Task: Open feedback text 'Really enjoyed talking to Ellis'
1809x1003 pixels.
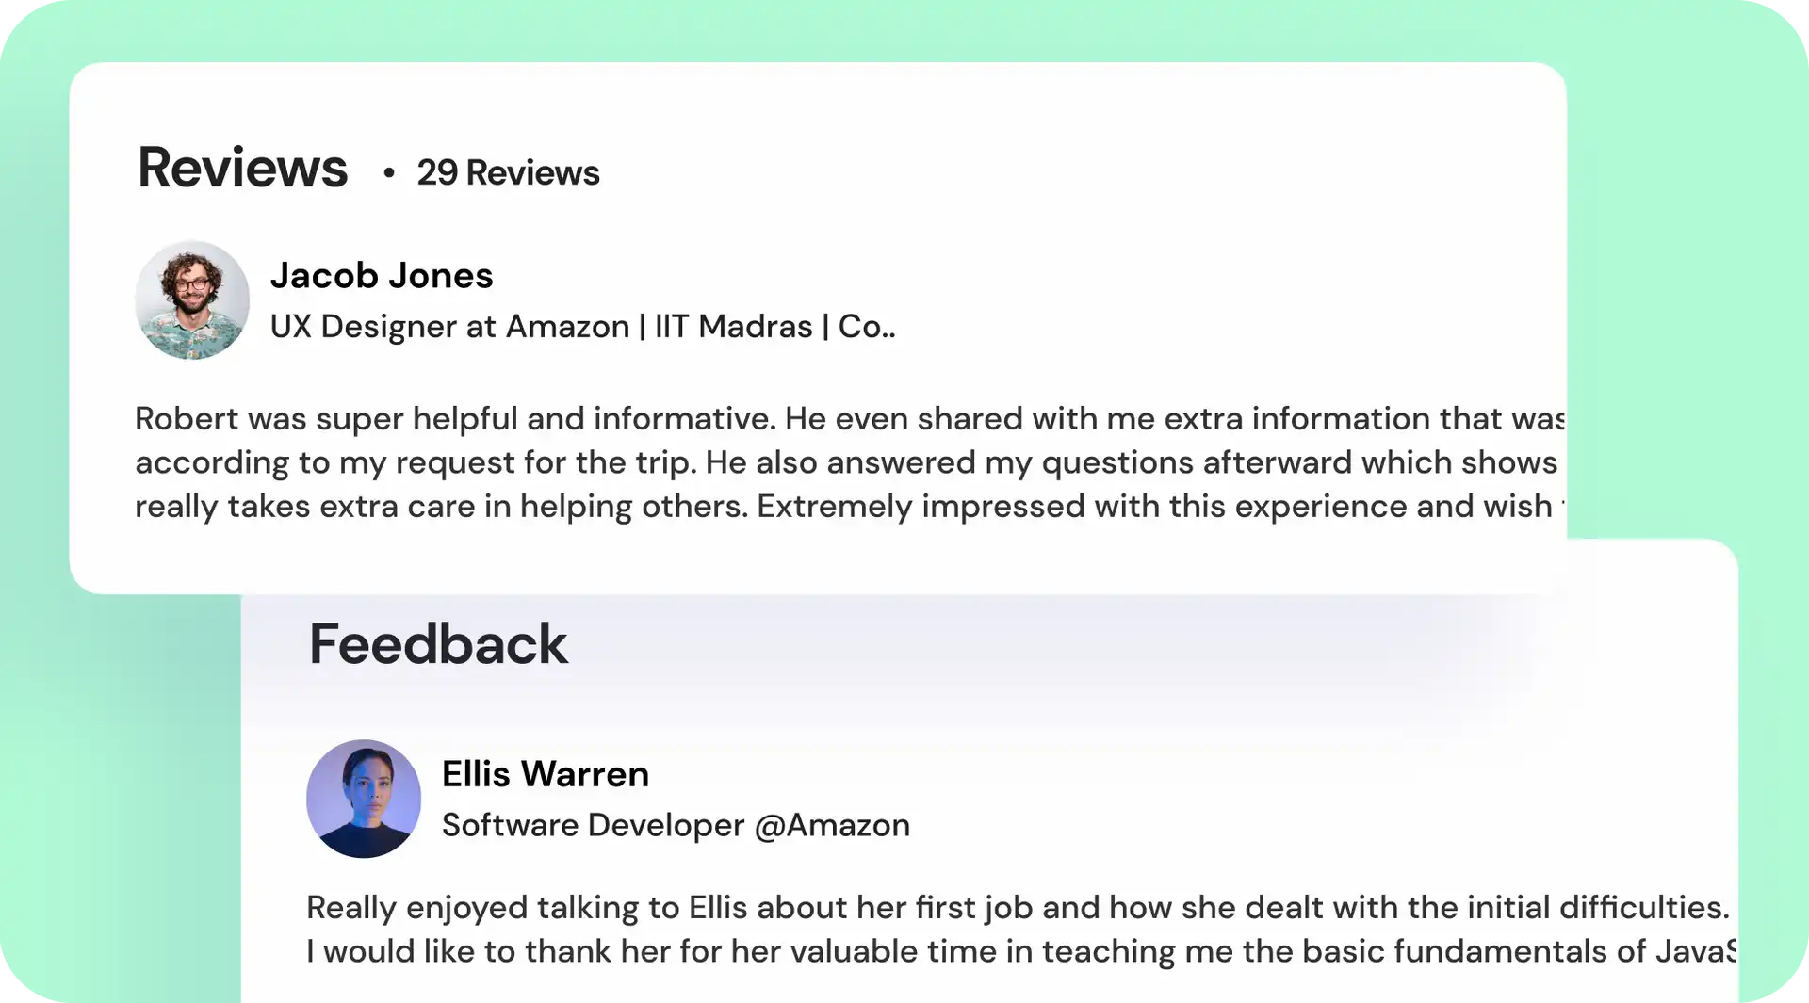Action: (1018, 908)
